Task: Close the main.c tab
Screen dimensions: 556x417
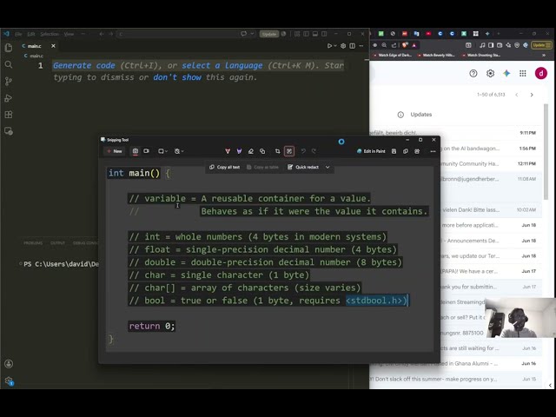Action: point(53,46)
